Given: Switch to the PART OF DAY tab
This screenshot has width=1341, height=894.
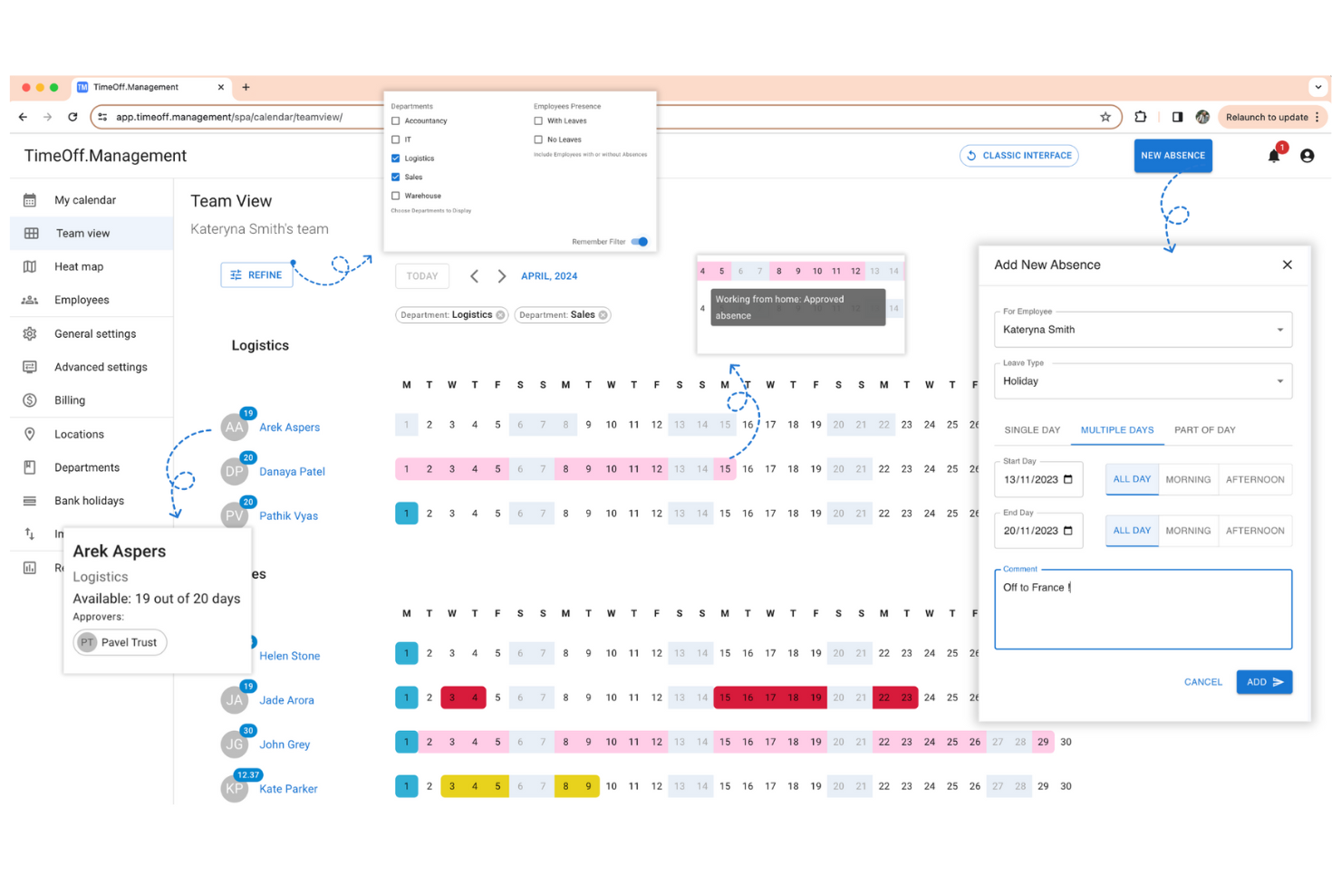Looking at the screenshot, I should click(x=1205, y=429).
